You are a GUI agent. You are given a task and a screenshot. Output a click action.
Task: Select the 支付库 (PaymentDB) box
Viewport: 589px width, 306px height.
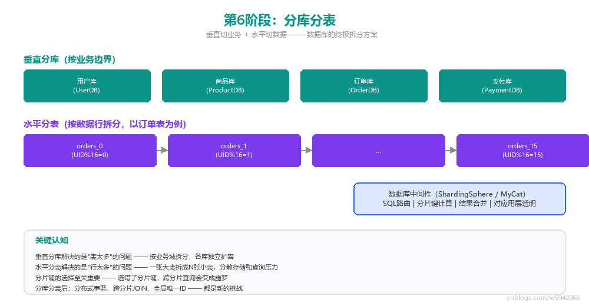click(502, 85)
